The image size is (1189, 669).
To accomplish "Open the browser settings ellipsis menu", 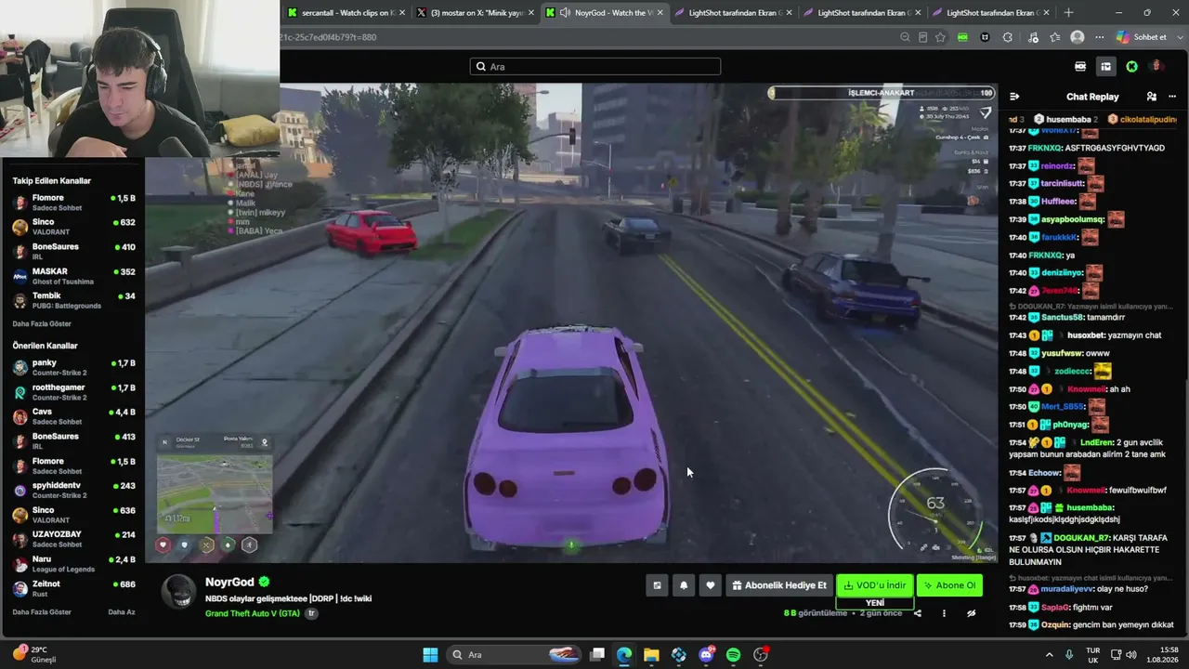I will pyautogui.click(x=1100, y=37).
